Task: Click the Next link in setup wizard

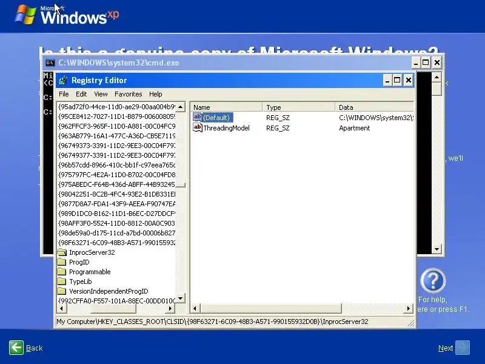Action: click(446, 348)
